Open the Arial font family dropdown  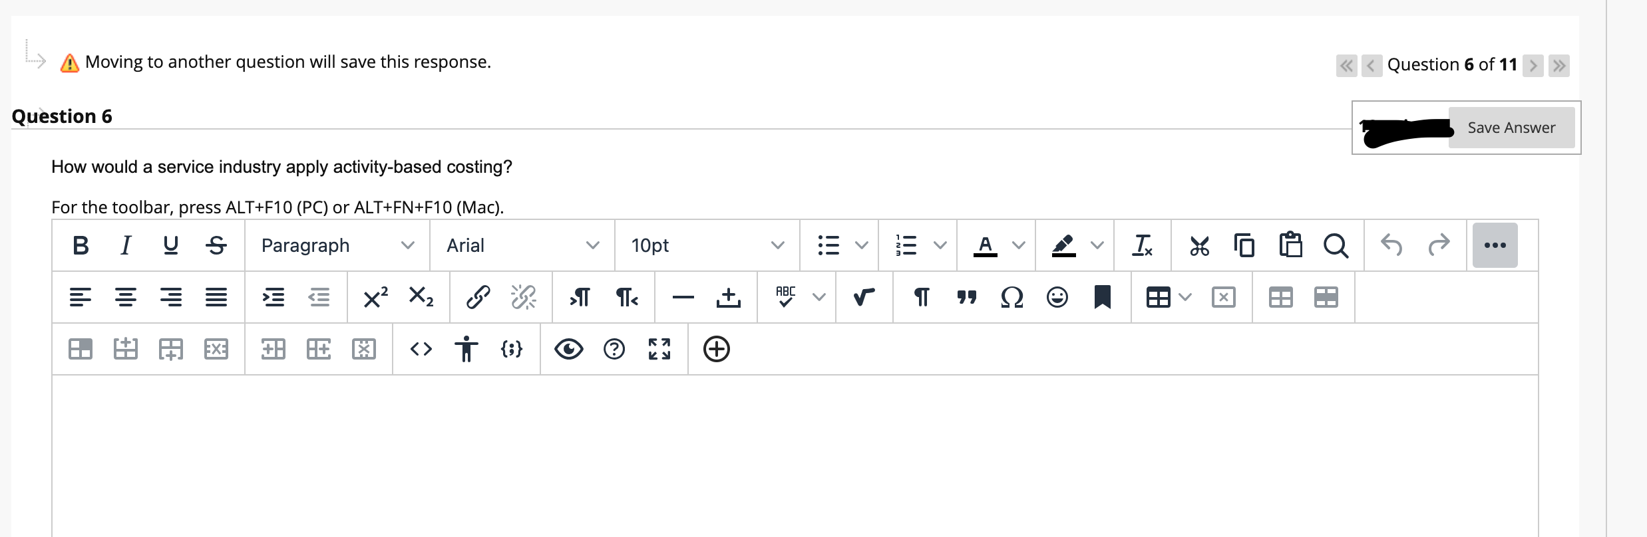(x=522, y=245)
